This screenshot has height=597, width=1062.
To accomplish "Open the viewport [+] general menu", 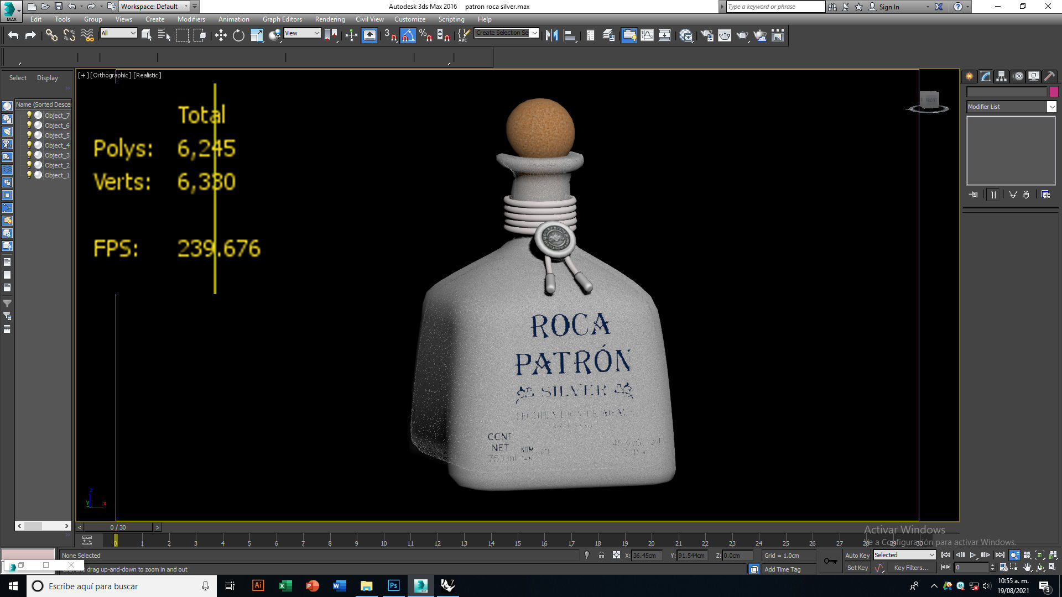I will [82, 75].
